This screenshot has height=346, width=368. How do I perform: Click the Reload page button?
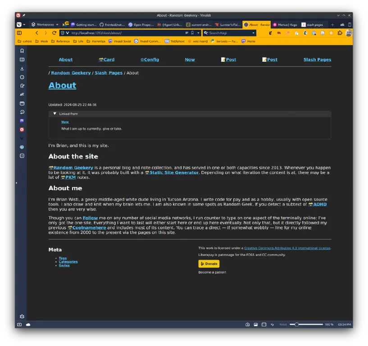tap(54, 33)
